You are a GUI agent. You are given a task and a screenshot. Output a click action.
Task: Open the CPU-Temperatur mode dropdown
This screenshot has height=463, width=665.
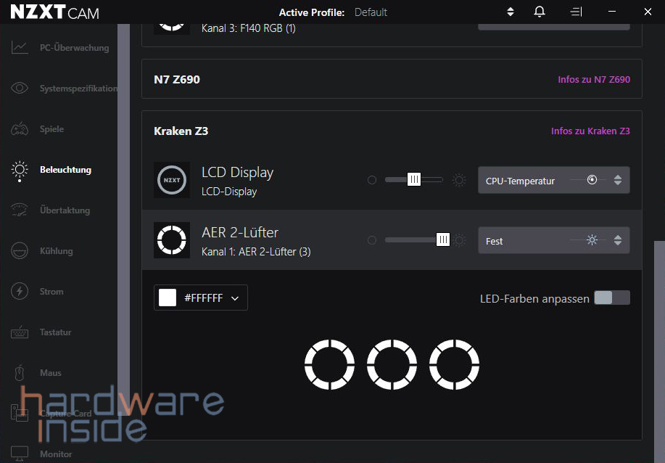click(x=554, y=181)
